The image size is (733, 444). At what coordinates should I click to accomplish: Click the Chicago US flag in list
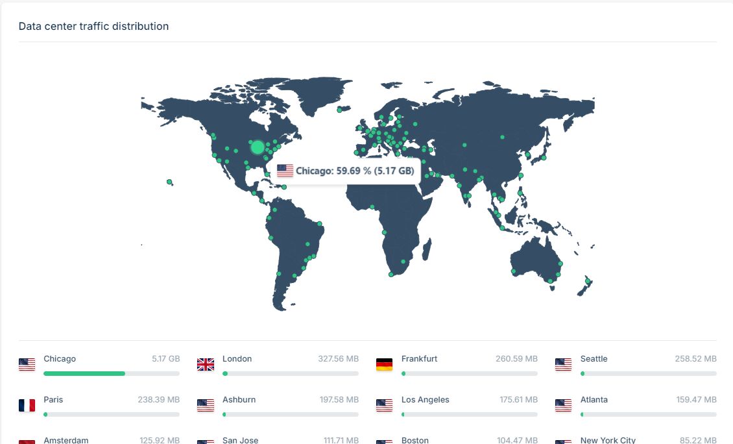click(27, 365)
